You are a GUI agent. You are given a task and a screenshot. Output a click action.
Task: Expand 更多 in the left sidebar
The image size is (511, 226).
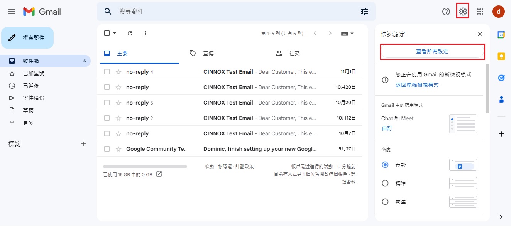tap(28, 123)
